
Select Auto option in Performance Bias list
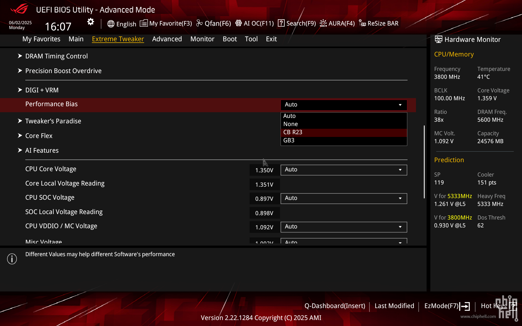pos(344,116)
